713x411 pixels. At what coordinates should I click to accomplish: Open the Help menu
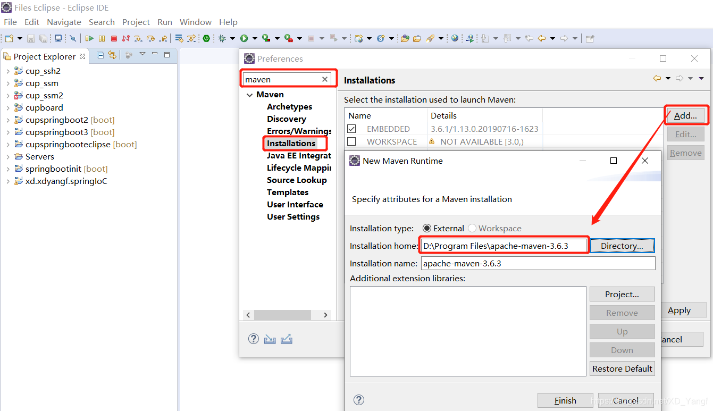pos(228,22)
